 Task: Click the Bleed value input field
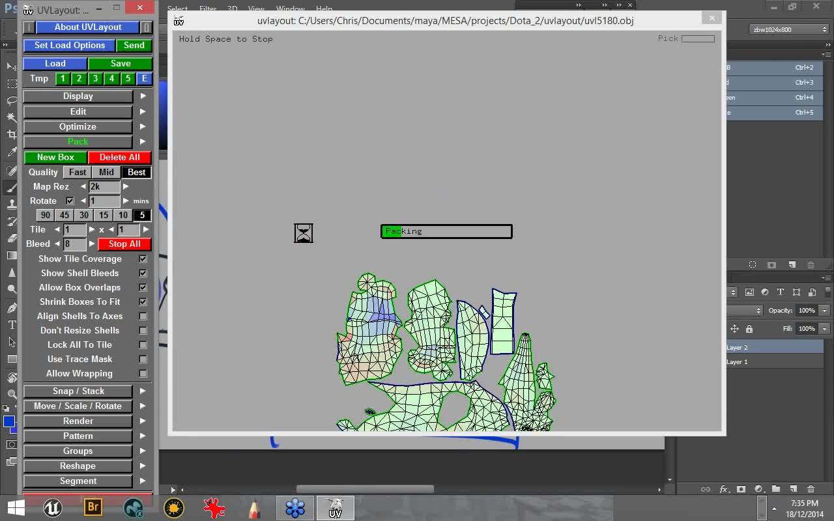(74, 244)
